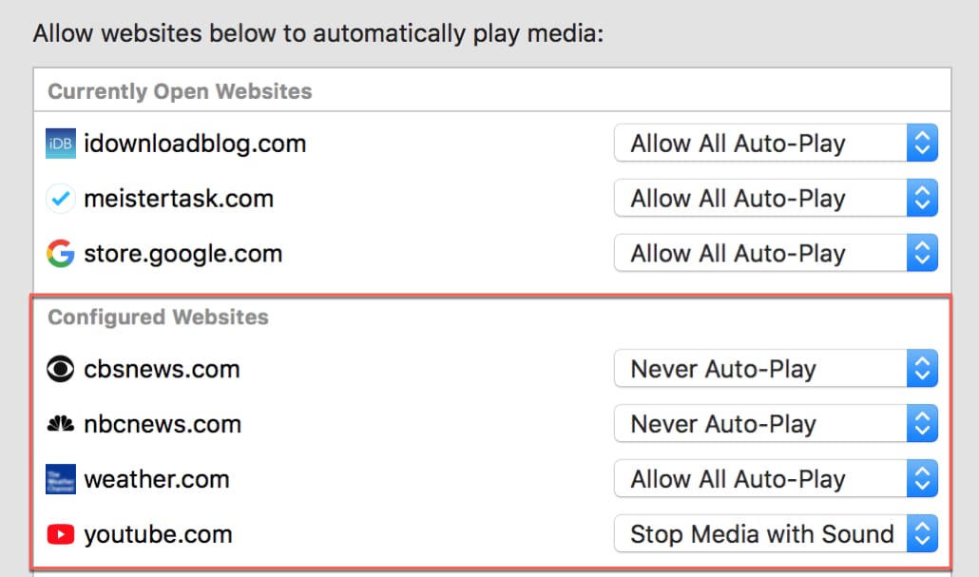Image resolution: width=979 pixels, height=577 pixels.
Task: Change cbsnews.com Never Auto-Play setting
Action: 776,370
